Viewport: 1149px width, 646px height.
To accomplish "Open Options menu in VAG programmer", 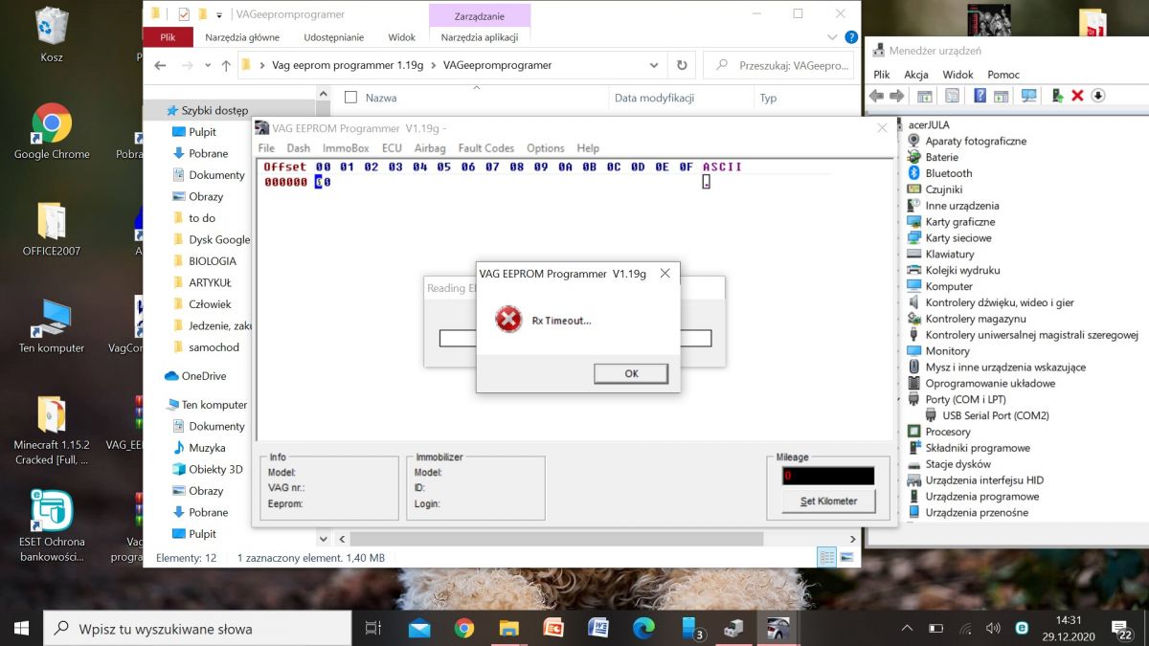I will pyautogui.click(x=546, y=148).
